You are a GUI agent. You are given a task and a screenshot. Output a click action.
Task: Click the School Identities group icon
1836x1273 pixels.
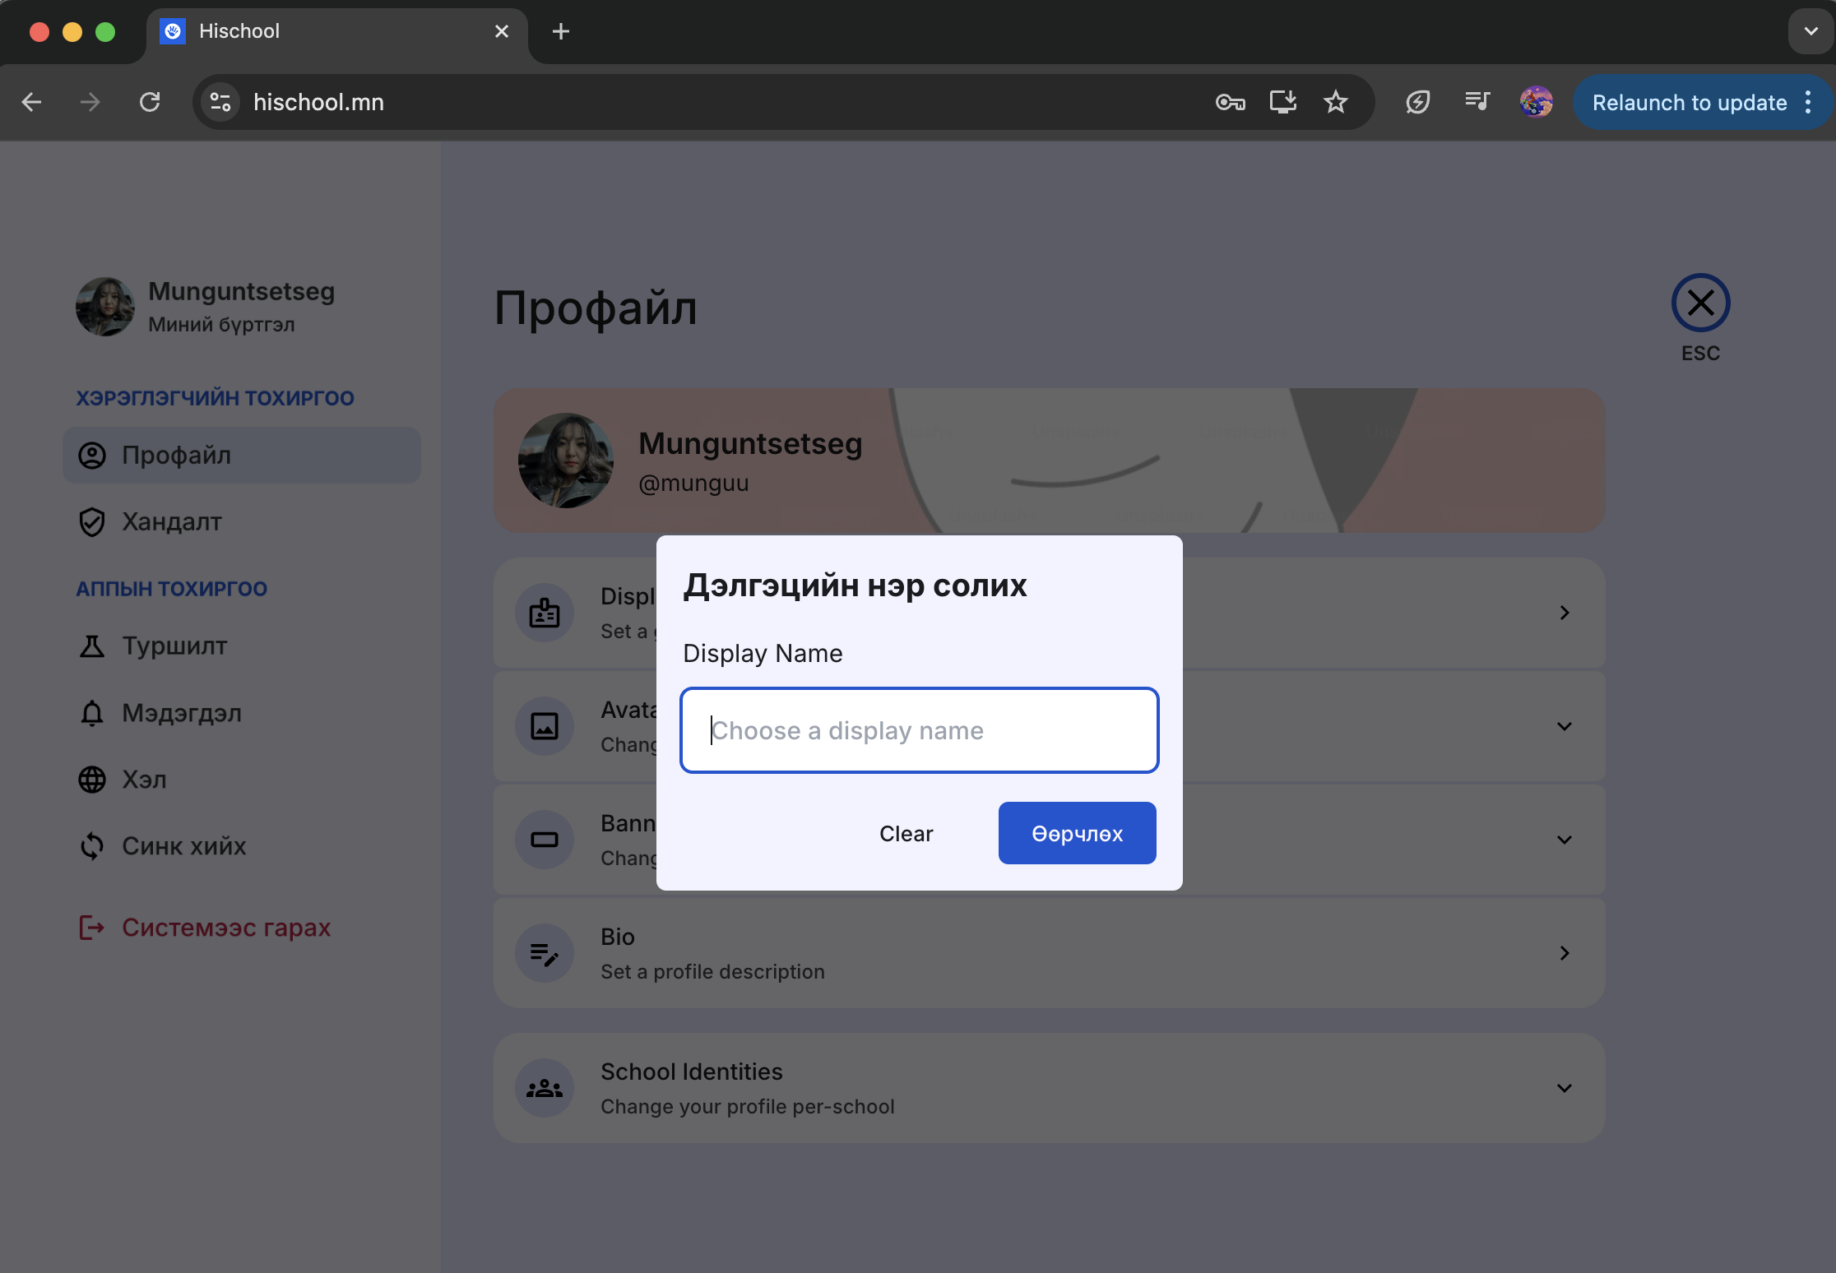545,1088
